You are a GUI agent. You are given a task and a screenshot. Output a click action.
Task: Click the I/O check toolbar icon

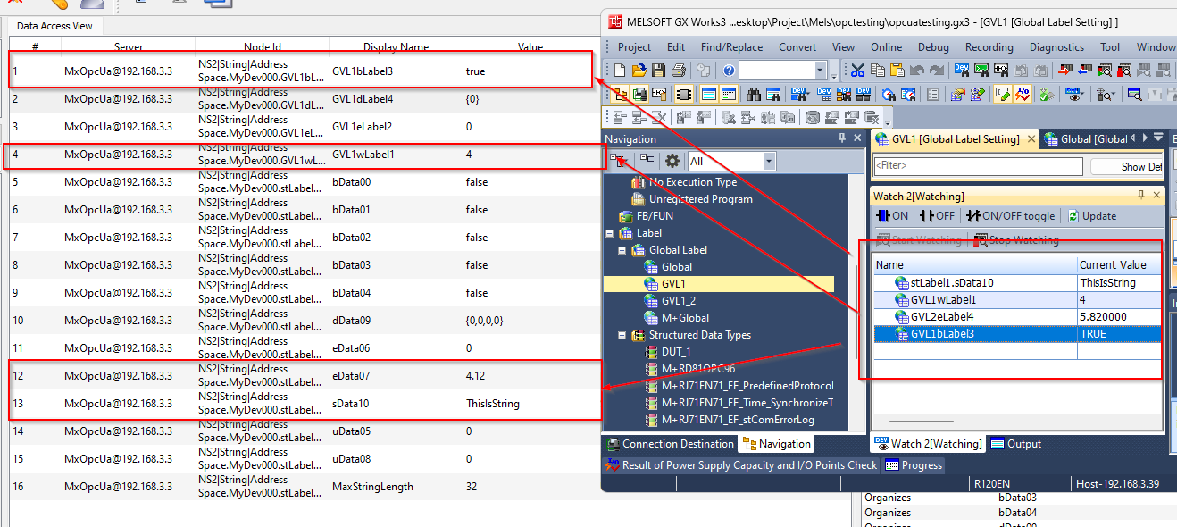coord(1023,94)
